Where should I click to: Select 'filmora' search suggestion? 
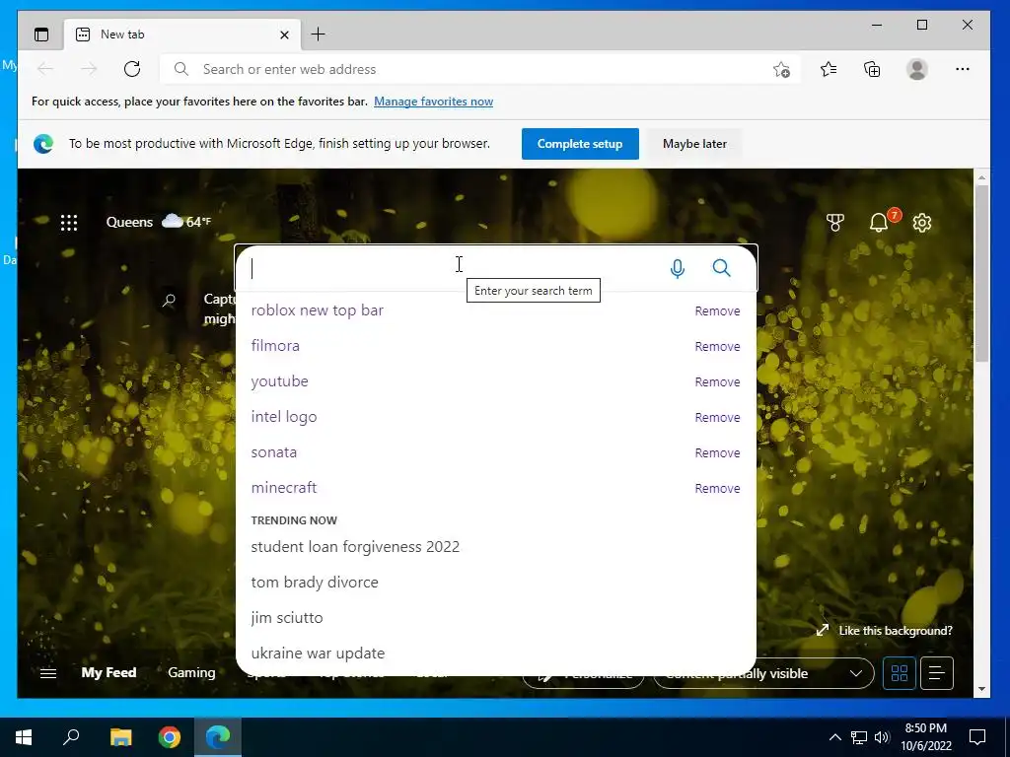tap(275, 346)
